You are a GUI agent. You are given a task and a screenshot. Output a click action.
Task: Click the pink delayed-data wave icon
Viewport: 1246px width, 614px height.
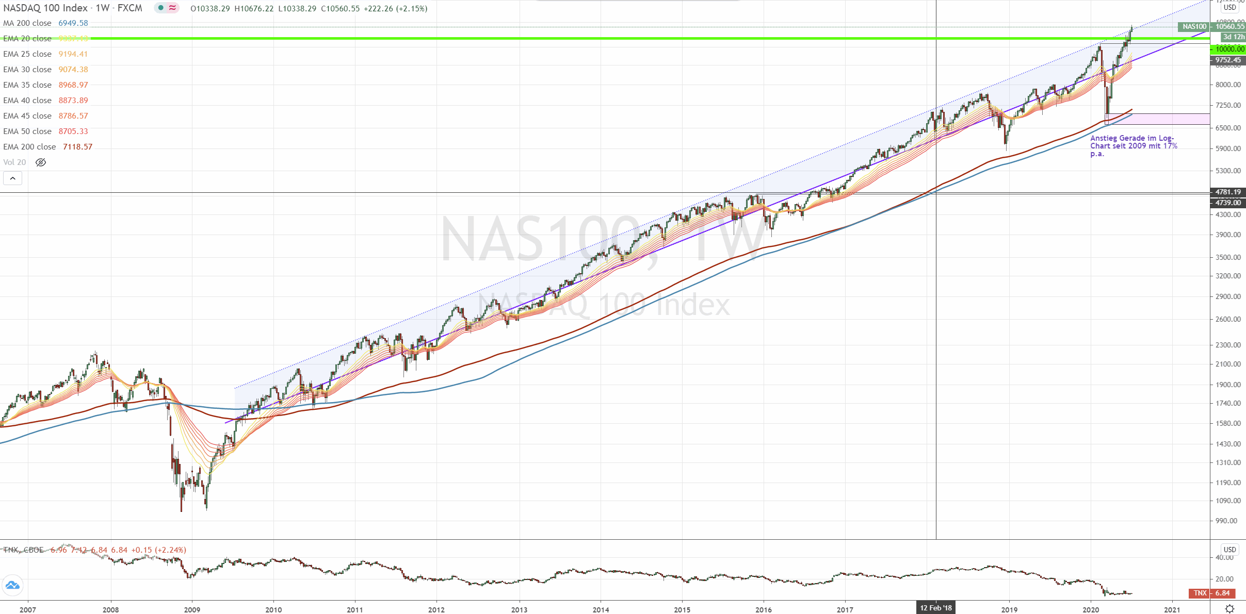pyautogui.click(x=173, y=8)
